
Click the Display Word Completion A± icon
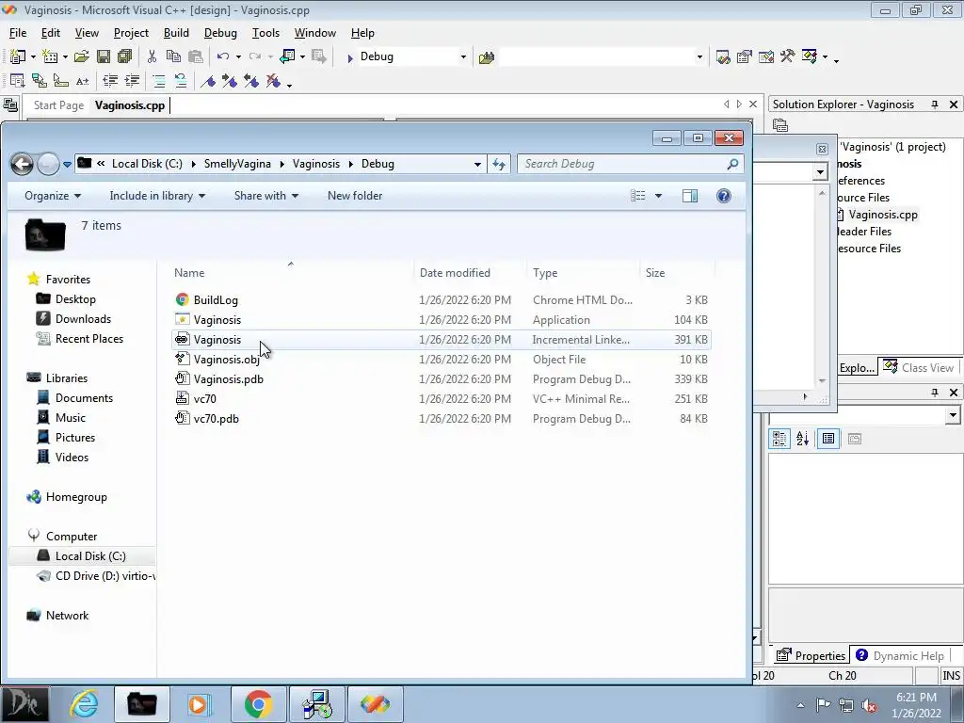point(83,81)
